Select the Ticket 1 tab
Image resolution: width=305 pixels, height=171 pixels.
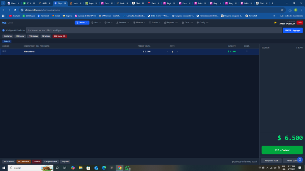[7, 41]
